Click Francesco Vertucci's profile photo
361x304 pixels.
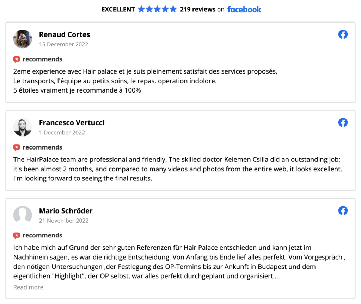coord(23,127)
